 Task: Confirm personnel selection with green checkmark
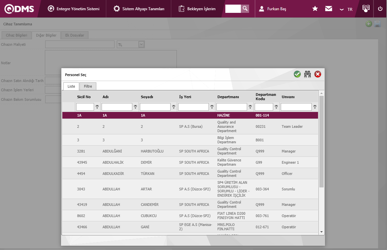click(297, 74)
